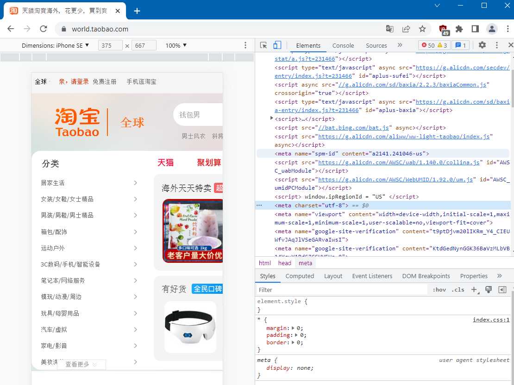Open the index.css:1 source link
The image size is (514, 385).
tap(491, 320)
